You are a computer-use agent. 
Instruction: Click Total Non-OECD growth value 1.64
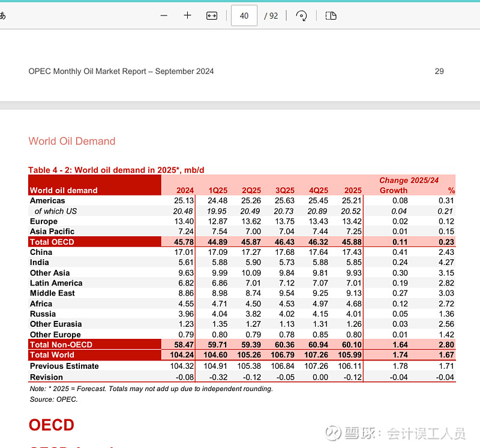point(400,345)
